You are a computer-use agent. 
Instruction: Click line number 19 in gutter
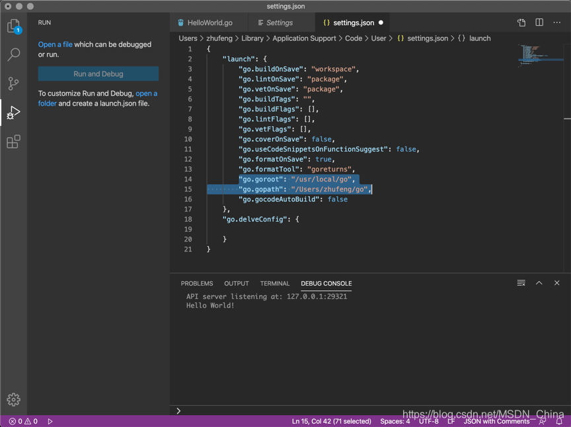click(188, 229)
